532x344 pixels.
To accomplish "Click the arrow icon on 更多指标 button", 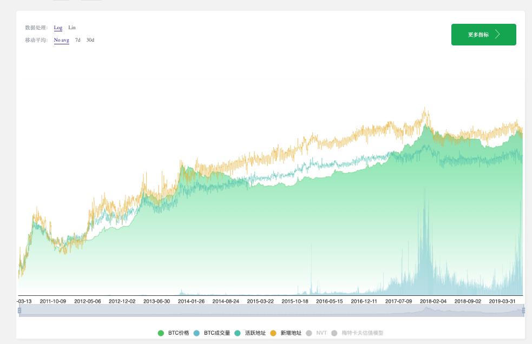I will coord(498,35).
